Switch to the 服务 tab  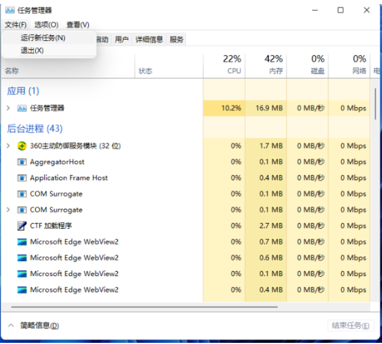tap(177, 40)
